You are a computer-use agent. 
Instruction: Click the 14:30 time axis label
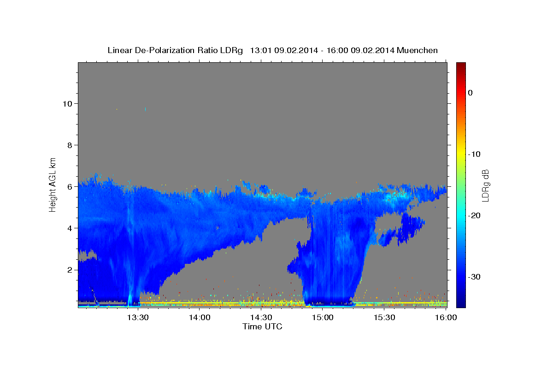pos(261,317)
